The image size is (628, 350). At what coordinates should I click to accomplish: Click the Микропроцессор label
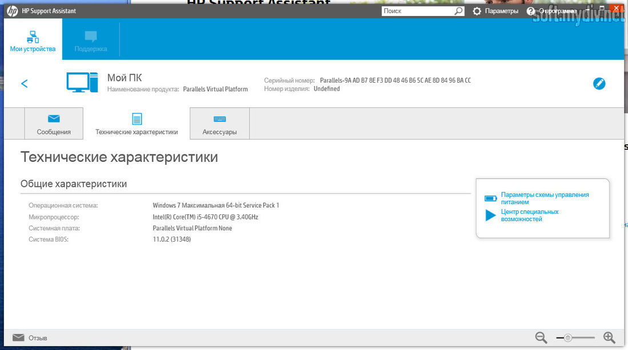click(54, 217)
